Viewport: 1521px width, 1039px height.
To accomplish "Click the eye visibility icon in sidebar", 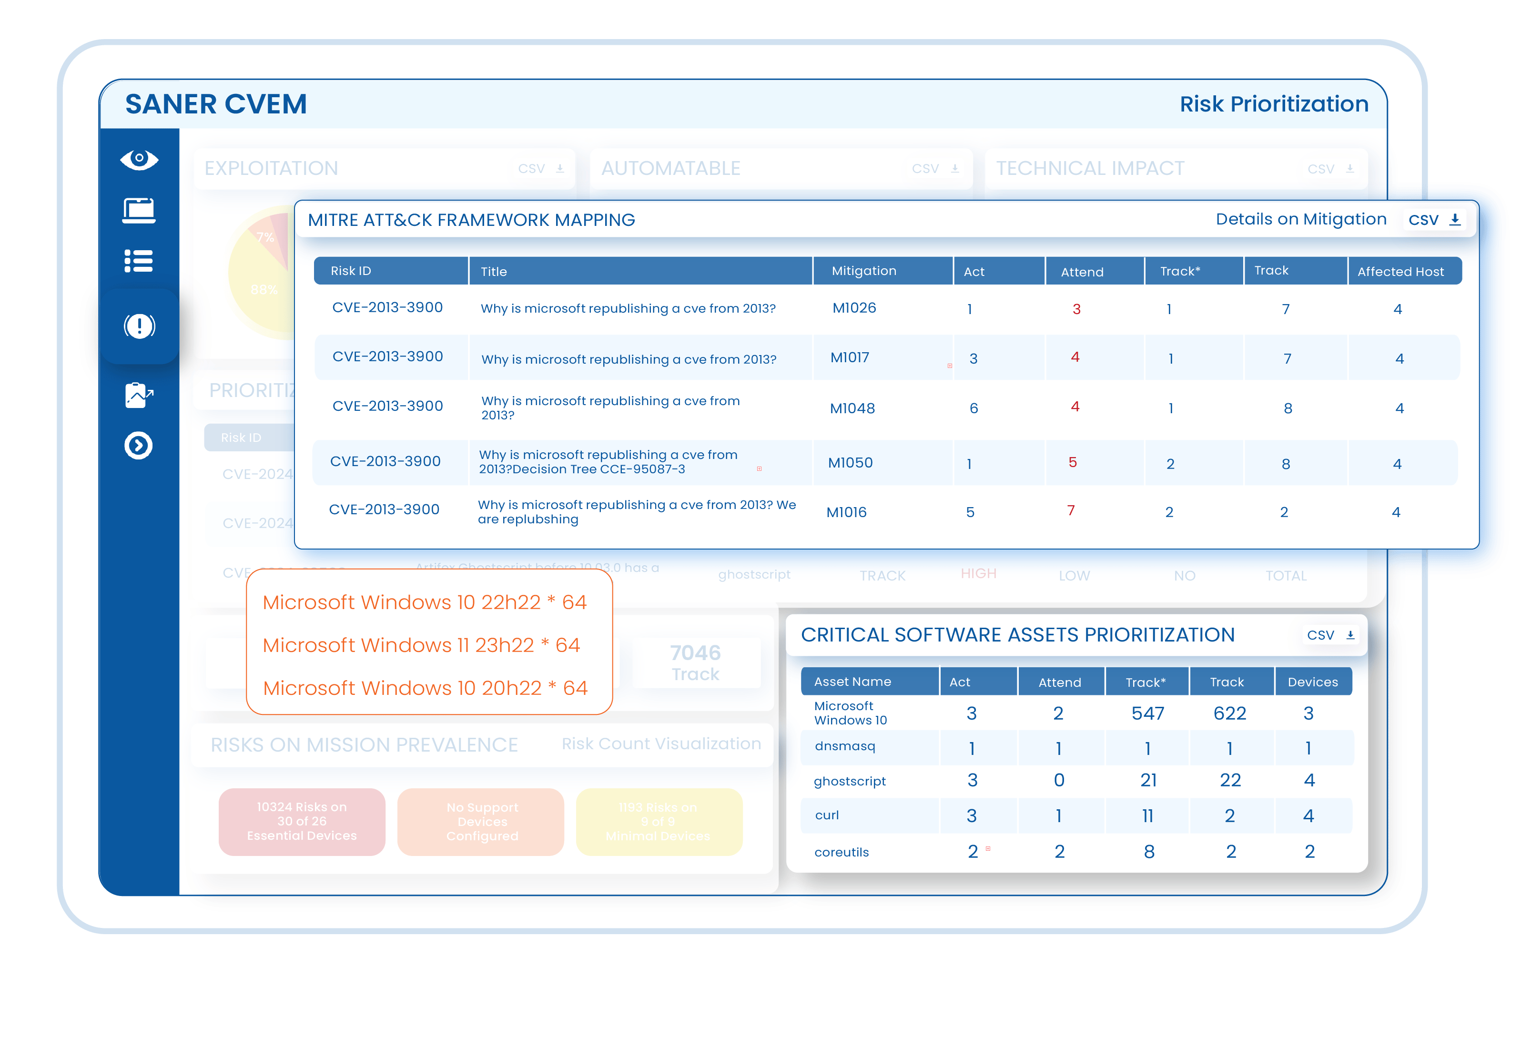I will click(139, 159).
